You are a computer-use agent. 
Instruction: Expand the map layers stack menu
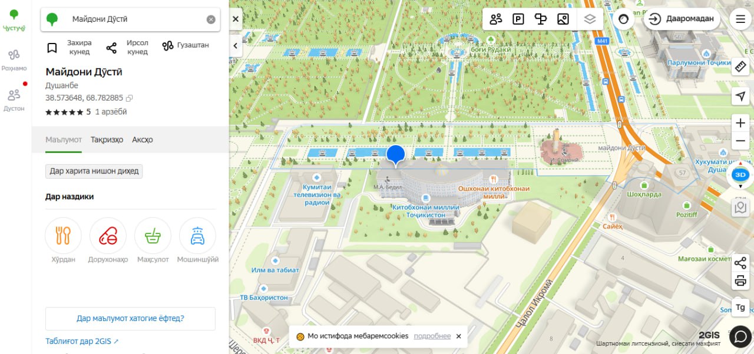coord(590,19)
